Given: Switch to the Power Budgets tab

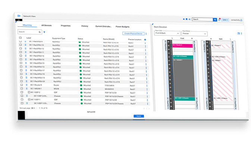Looking at the screenshot, I should click(122, 27).
